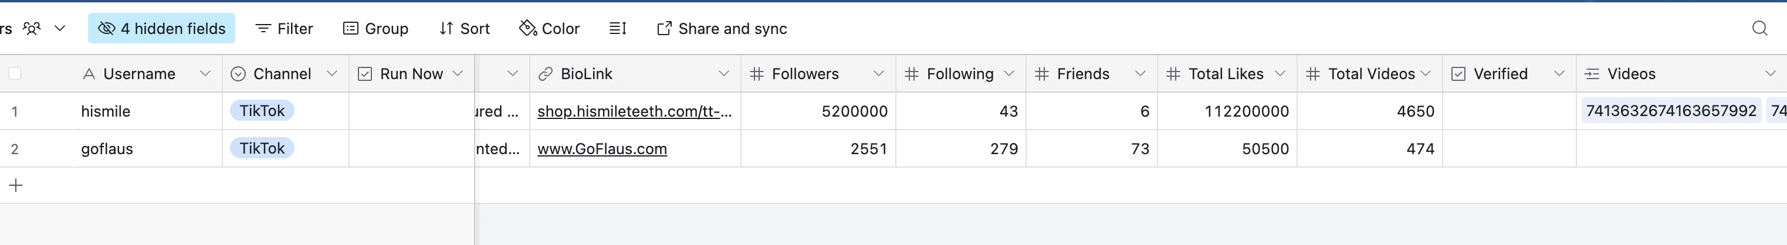Expand the view options chevron beside collaborators
This screenshot has height=245, width=1787.
[x=60, y=28]
